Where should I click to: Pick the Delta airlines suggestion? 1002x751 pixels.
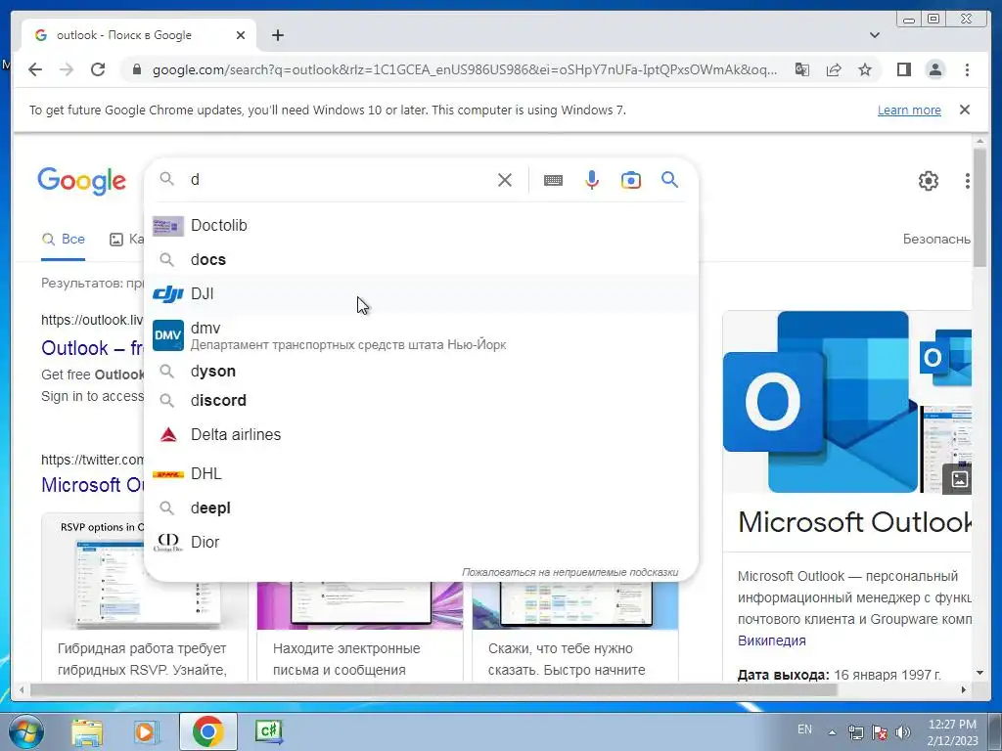[x=421, y=435]
